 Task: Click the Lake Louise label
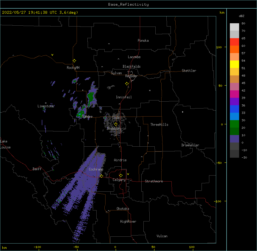pyautogui.click(x=5, y=144)
